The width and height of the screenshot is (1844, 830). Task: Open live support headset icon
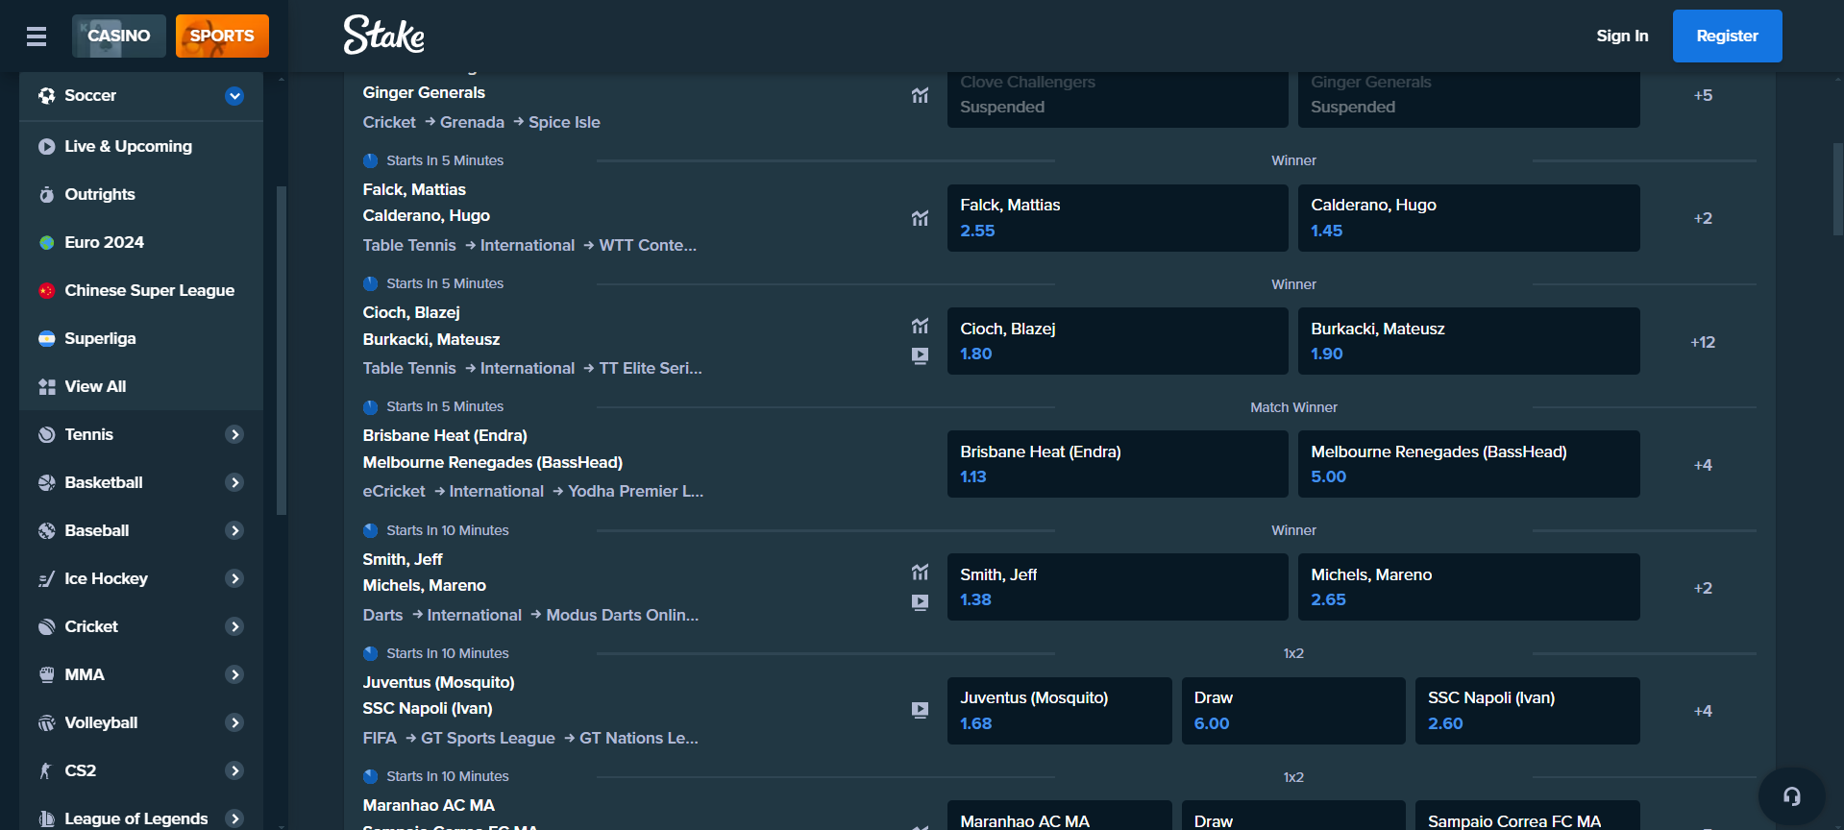point(1791,795)
